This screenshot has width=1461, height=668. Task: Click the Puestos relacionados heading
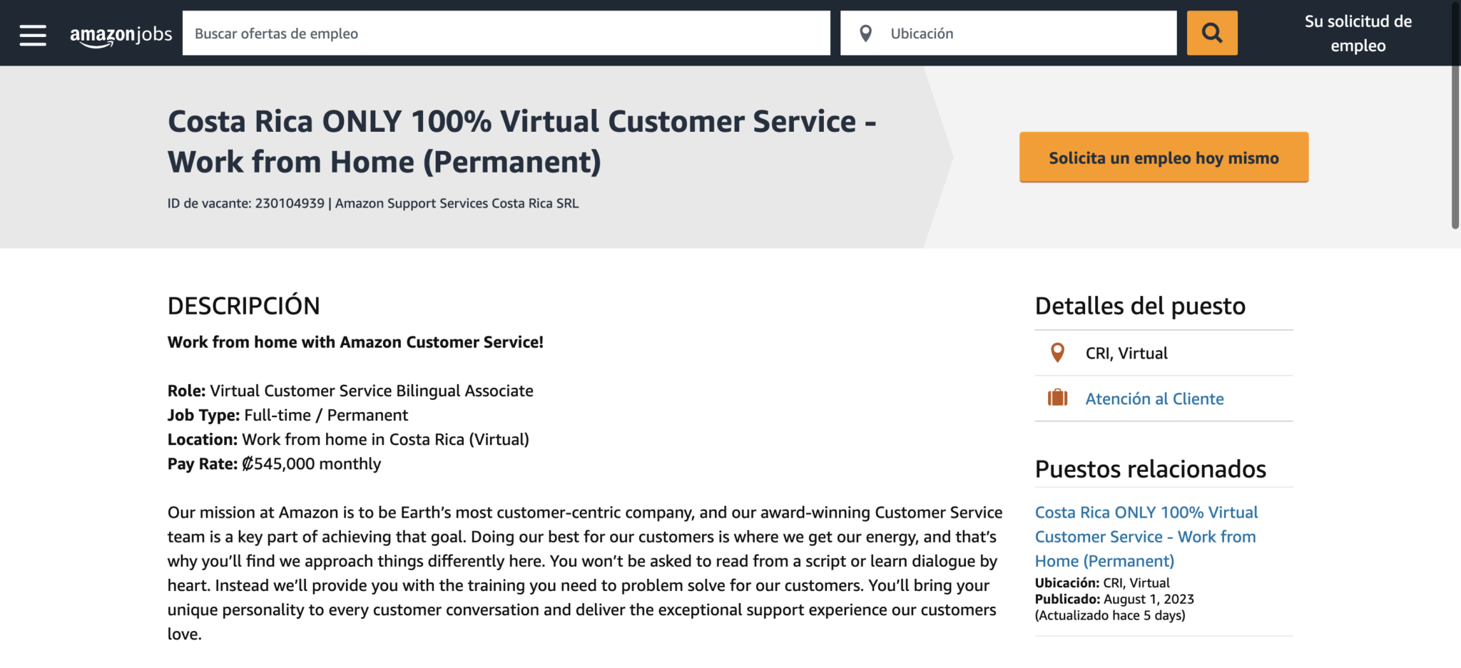[1150, 469]
